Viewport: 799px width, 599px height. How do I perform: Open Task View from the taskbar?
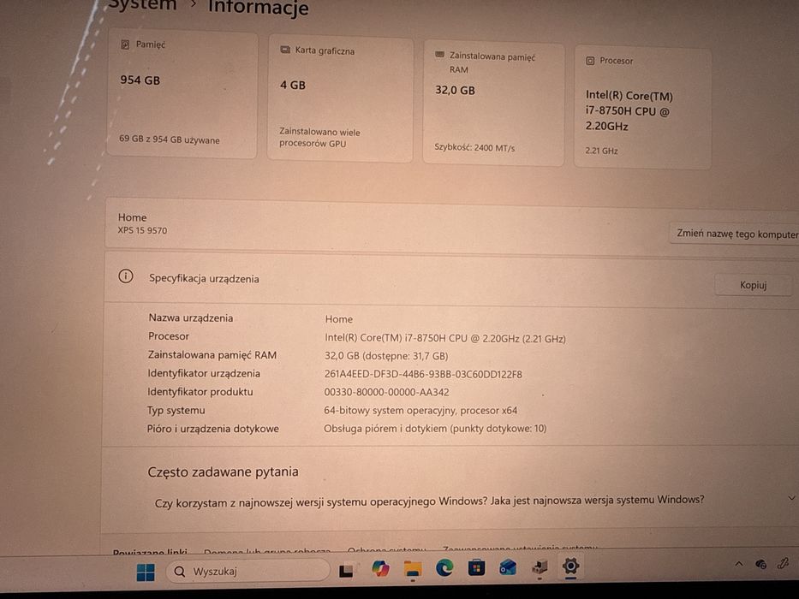click(347, 570)
